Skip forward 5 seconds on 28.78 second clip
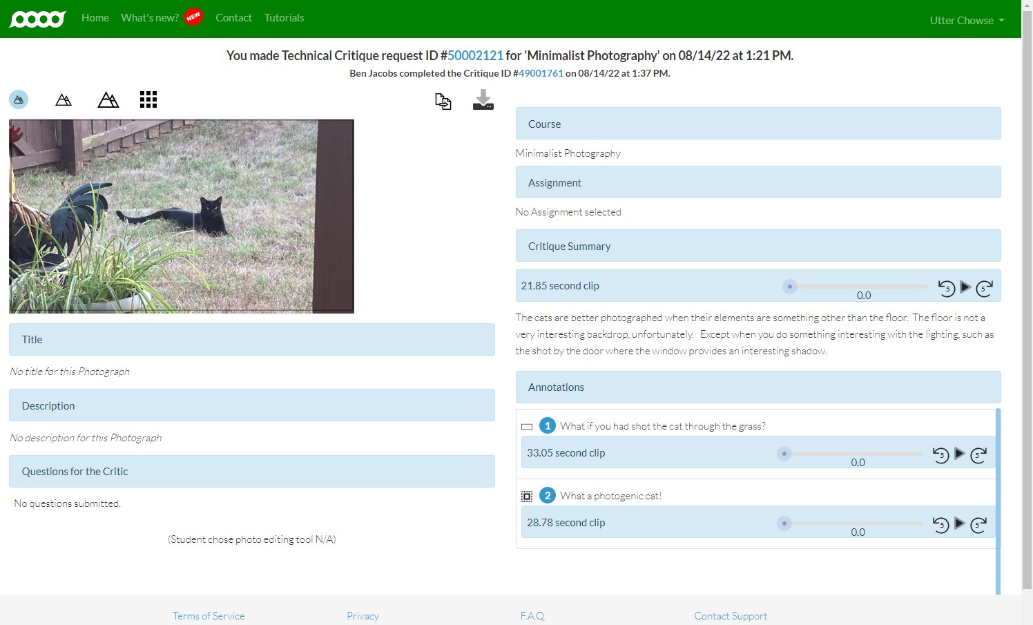Viewport: 1033px width, 625px height. point(978,524)
